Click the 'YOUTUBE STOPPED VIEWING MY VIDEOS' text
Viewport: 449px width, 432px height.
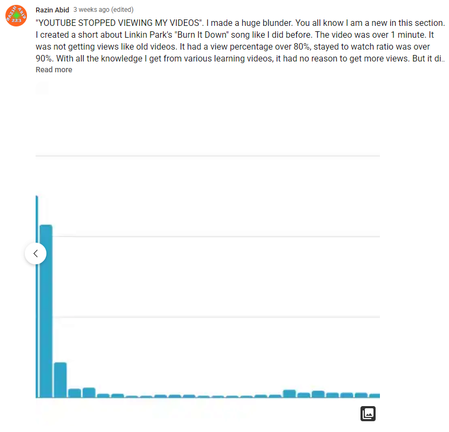[x=119, y=23]
